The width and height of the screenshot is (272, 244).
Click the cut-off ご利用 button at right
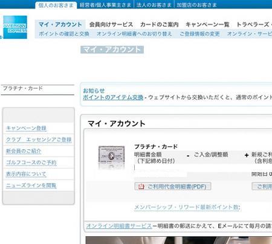262,187
